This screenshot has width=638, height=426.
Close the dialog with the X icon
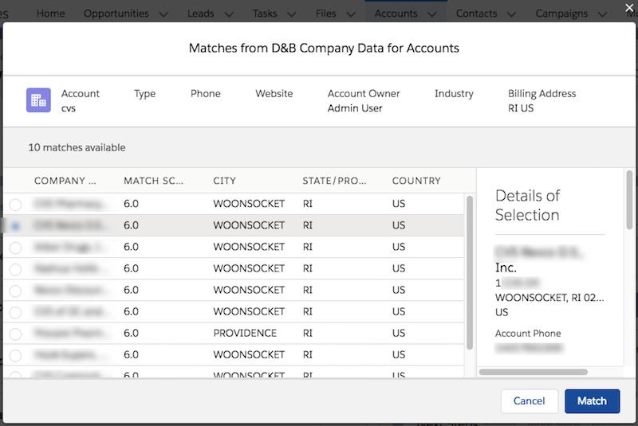(629, 8)
